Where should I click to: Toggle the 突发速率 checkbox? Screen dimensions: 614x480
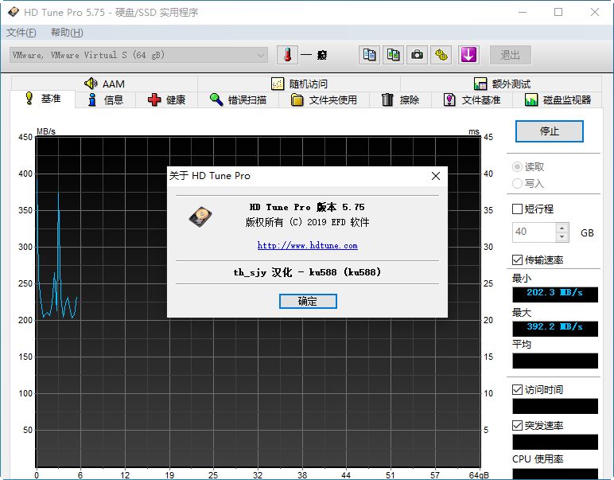point(538,426)
